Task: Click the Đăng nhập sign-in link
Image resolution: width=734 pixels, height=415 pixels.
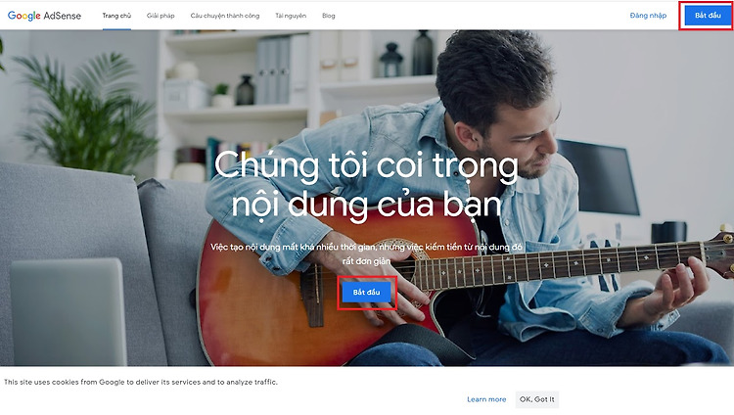Action: [x=648, y=16]
